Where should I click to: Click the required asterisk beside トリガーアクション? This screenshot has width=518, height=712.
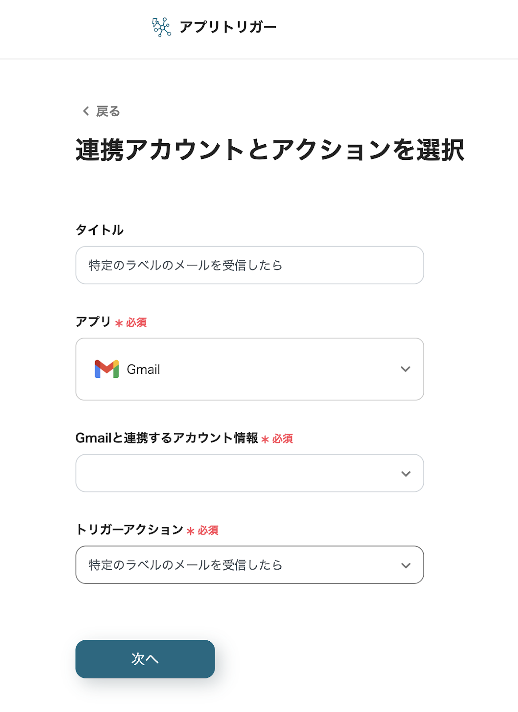(191, 531)
